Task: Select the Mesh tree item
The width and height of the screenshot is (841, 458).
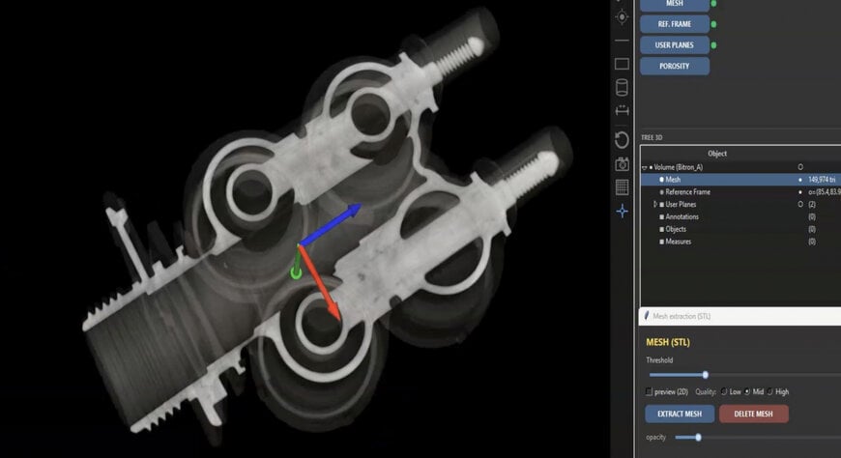Action: coord(673,180)
